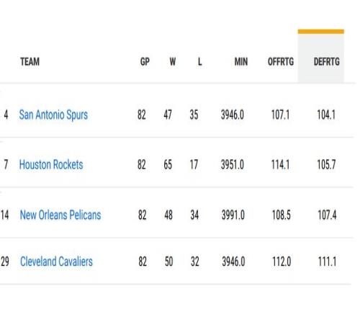This screenshot has width=360, height=317.
Task: Select rank number 29 in Cavaliers row
Action: click(x=5, y=262)
